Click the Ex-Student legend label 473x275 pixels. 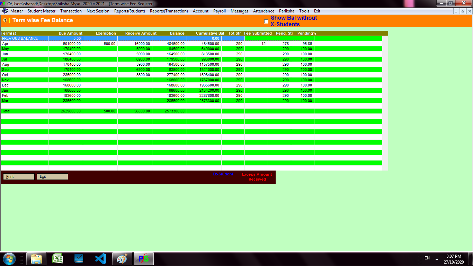223,174
